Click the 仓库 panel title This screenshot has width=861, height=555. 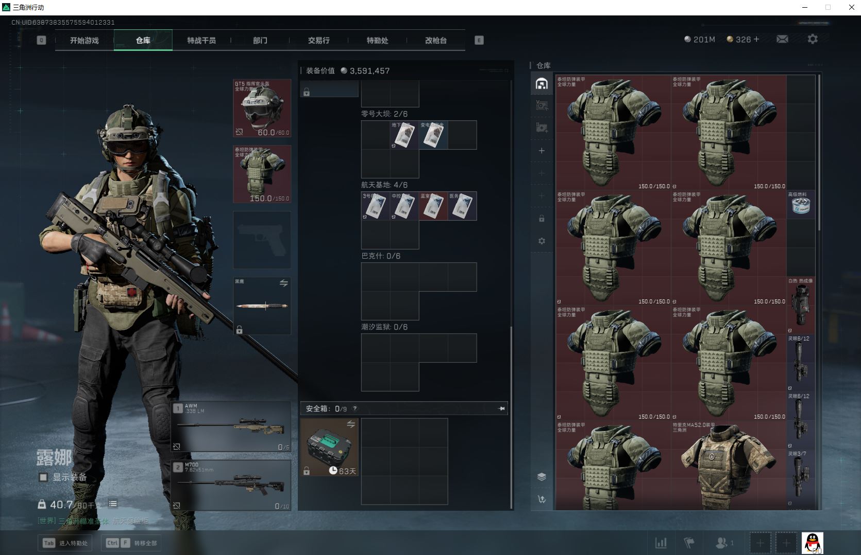543,65
